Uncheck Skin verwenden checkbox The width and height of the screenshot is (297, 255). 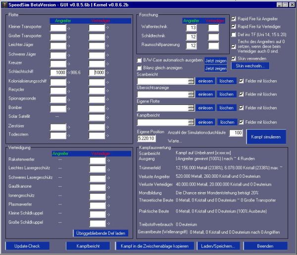point(234,58)
